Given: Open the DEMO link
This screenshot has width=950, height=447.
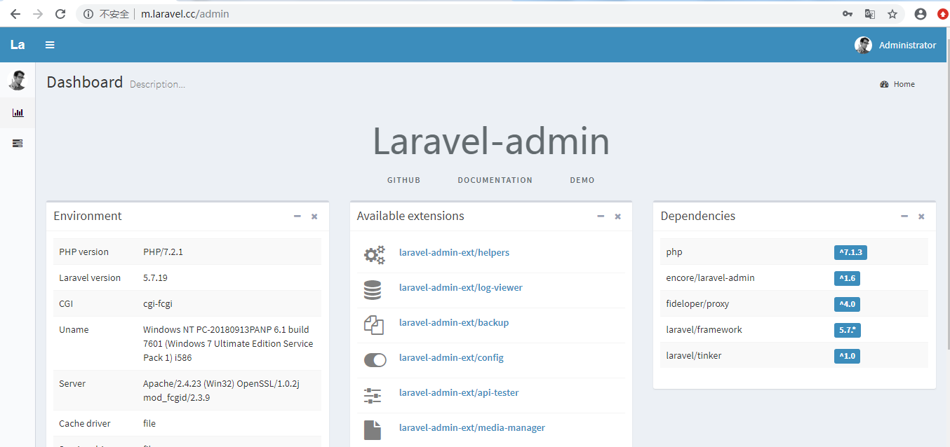Looking at the screenshot, I should pos(582,180).
